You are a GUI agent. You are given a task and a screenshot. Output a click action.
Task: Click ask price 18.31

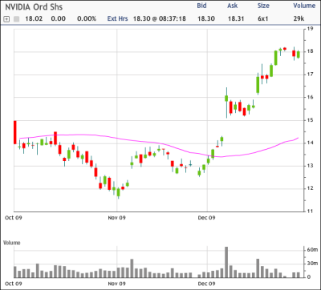(236, 18)
